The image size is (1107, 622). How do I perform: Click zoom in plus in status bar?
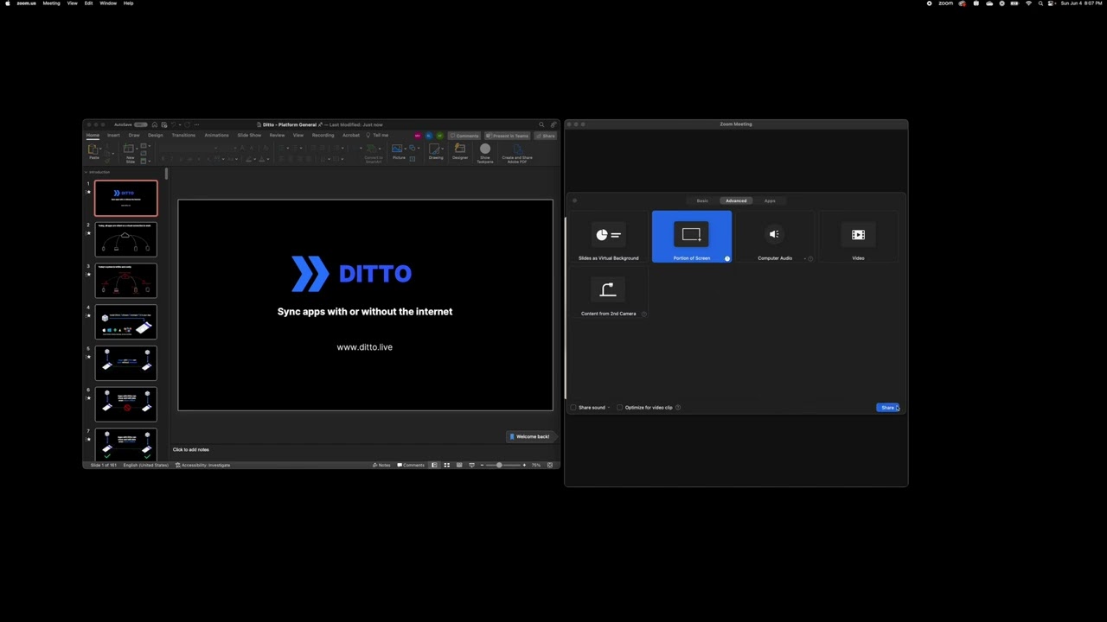click(524, 465)
